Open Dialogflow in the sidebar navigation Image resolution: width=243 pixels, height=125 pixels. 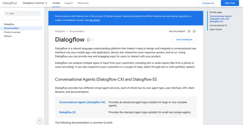click(x=9, y=24)
